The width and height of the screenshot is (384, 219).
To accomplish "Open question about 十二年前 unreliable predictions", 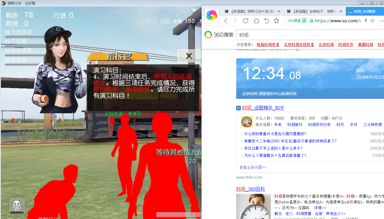I will pyautogui.click(x=291, y=141).
